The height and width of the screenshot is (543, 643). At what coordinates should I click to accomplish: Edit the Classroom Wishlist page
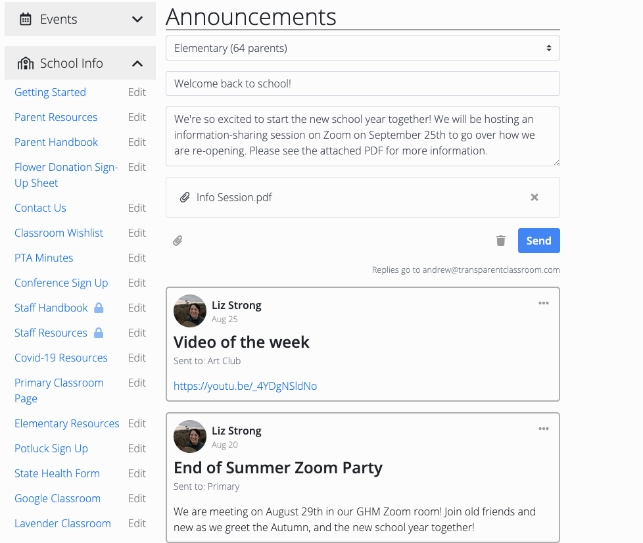tap(137, 233)
